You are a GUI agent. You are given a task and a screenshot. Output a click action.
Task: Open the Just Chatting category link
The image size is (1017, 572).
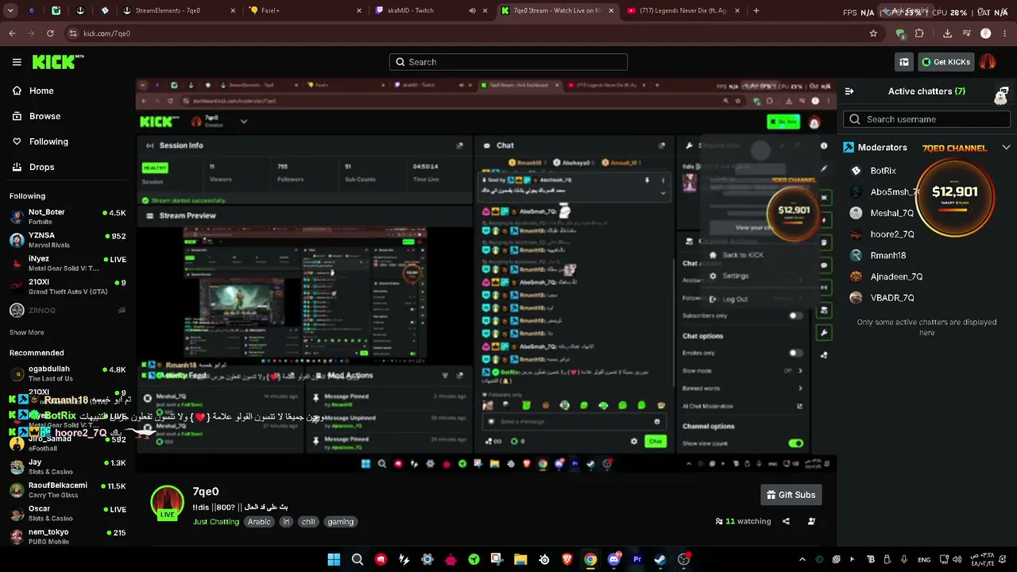(216, 522)
